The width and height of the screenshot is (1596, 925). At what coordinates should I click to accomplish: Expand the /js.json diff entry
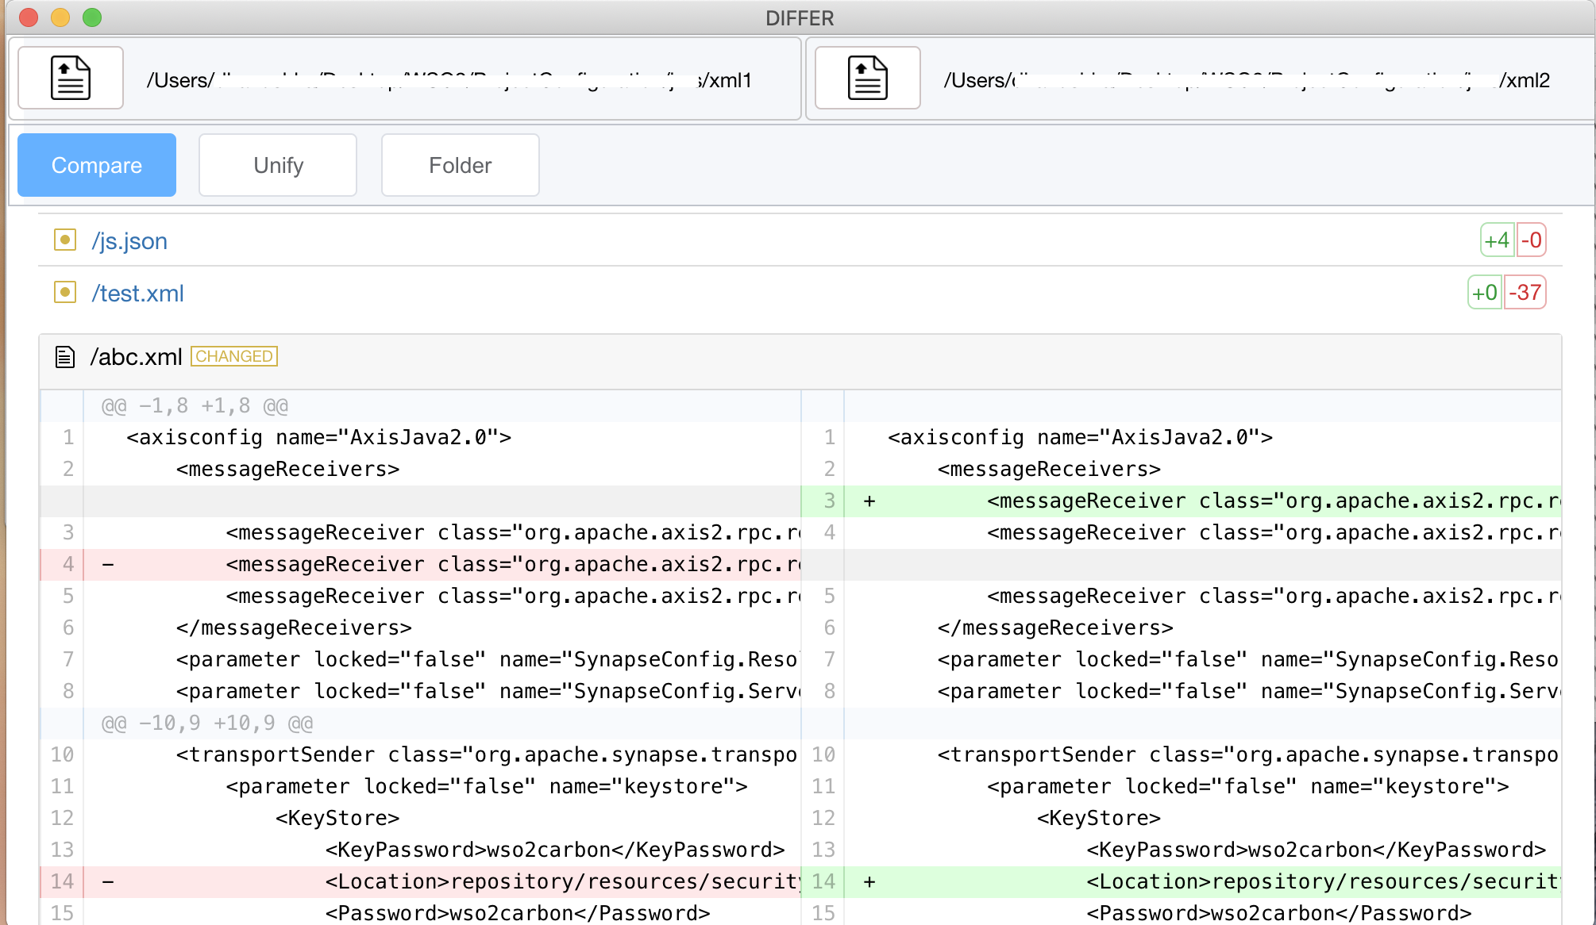[x=129, y=241]
